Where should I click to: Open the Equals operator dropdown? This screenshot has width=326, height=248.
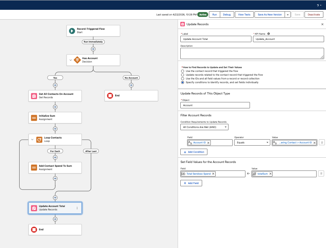252,142
